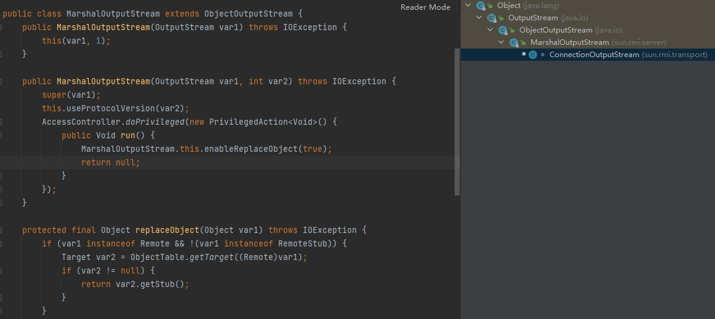
Task: Click the Reader Mode label
Action: coord(425,7)
